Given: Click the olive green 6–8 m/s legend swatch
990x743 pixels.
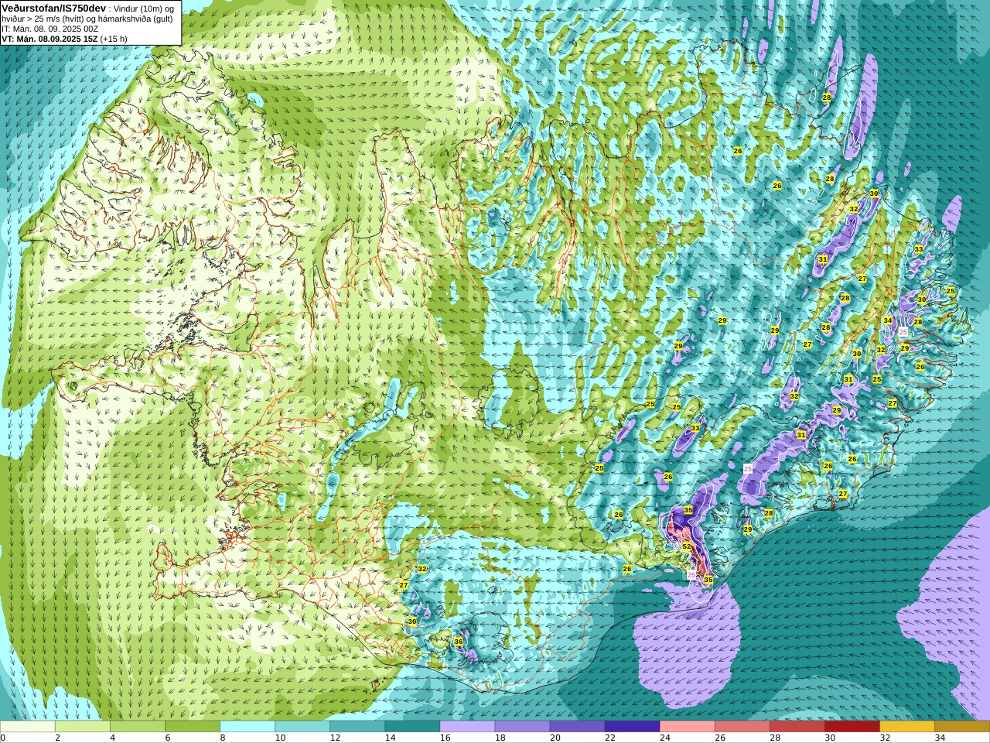Looking at the screenshot, I should point(193,727).
